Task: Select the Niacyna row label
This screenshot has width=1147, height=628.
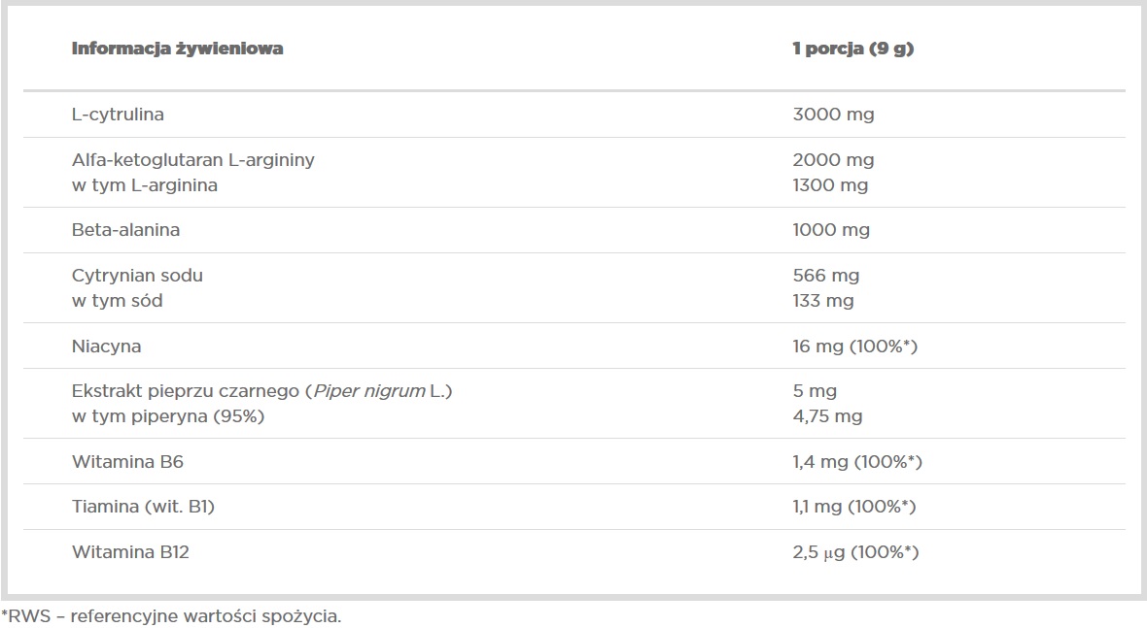Action: [x=106, y=346]
